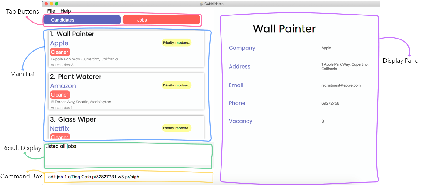Click the priority badge on Plant Waterer
The height and width of the screenshot is (187, 421).
click(x=177, y=85)
